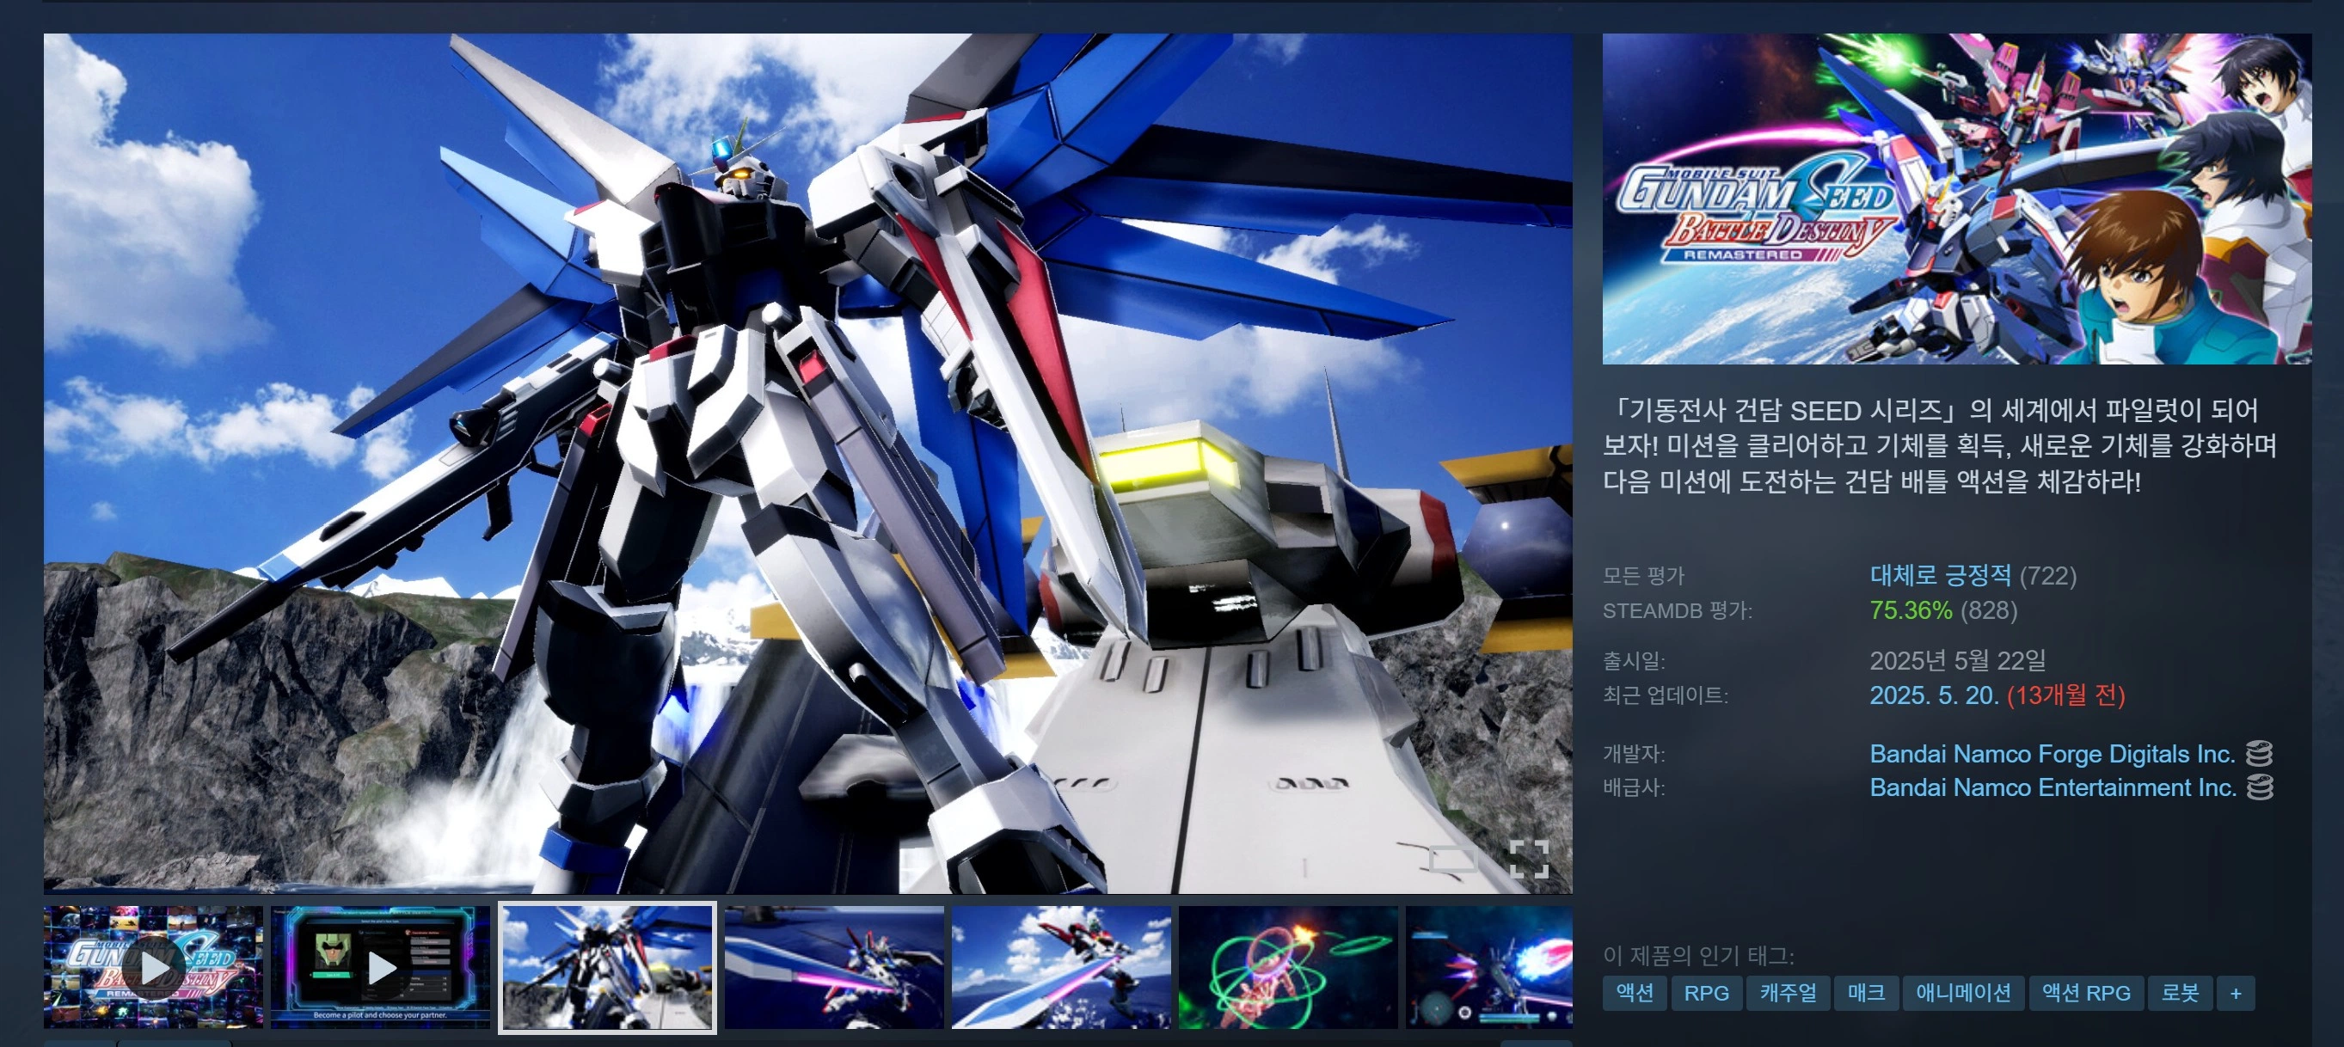This screenshot has height=1047, width=2344.
Task: Select the space battle gameplay thumbnail
Action: (x=1488, y=967)
